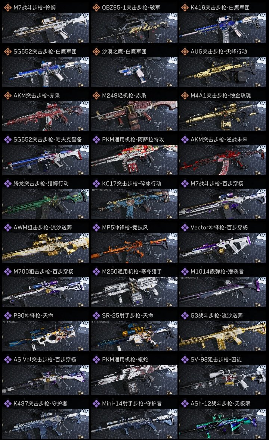Choose the AWM狙击步枪-流沙送葬 sniper image
Screen dimensions: 269x440
(46, 248)
